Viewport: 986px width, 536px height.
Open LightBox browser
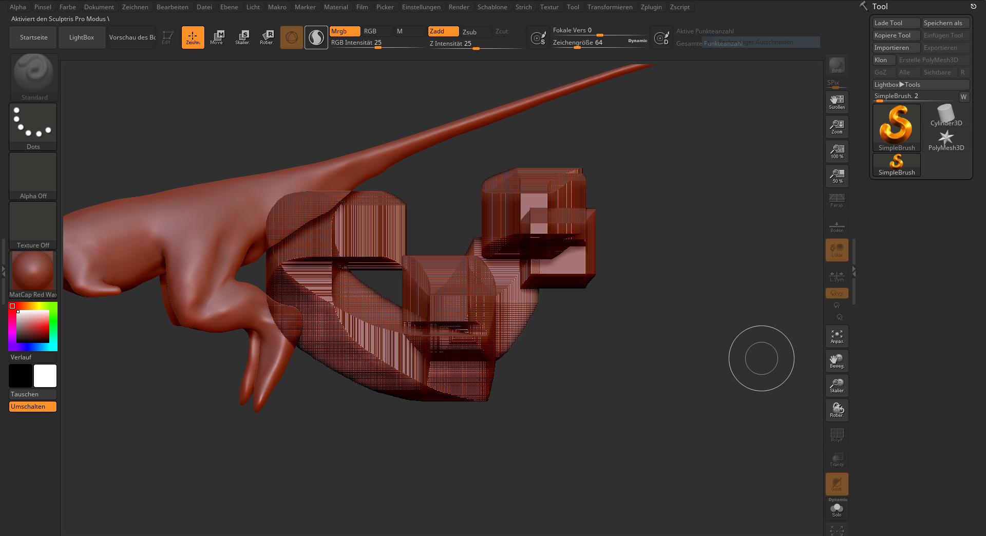[x=82, y=37]
